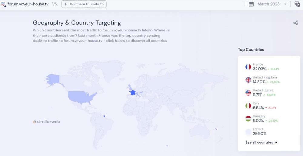Viewport: 303px width, 156px height.
Task: Select the United Kingdom 14.80% entry
Action: (x=259, y=82)
